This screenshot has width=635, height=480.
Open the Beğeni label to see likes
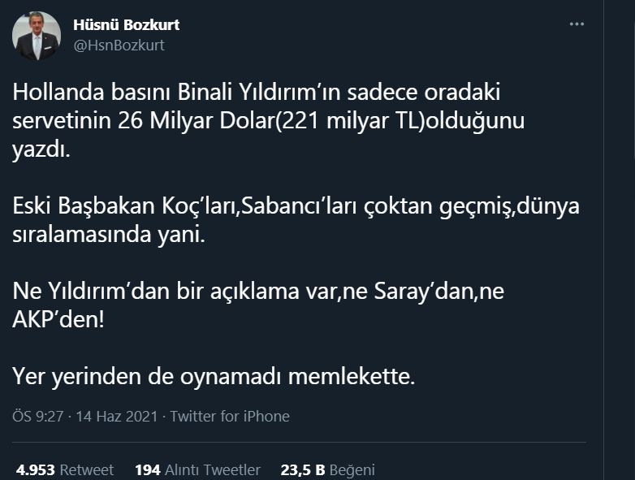[x=353, y=469]
